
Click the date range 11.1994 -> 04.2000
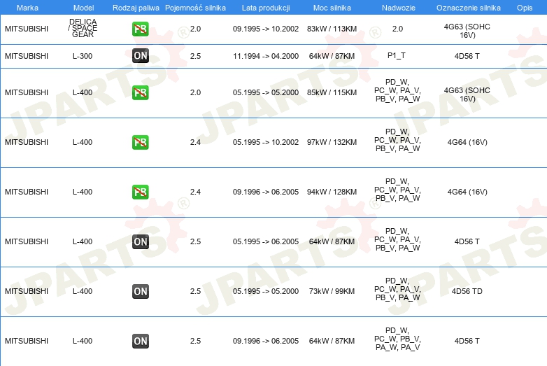[x=266, y=56]
